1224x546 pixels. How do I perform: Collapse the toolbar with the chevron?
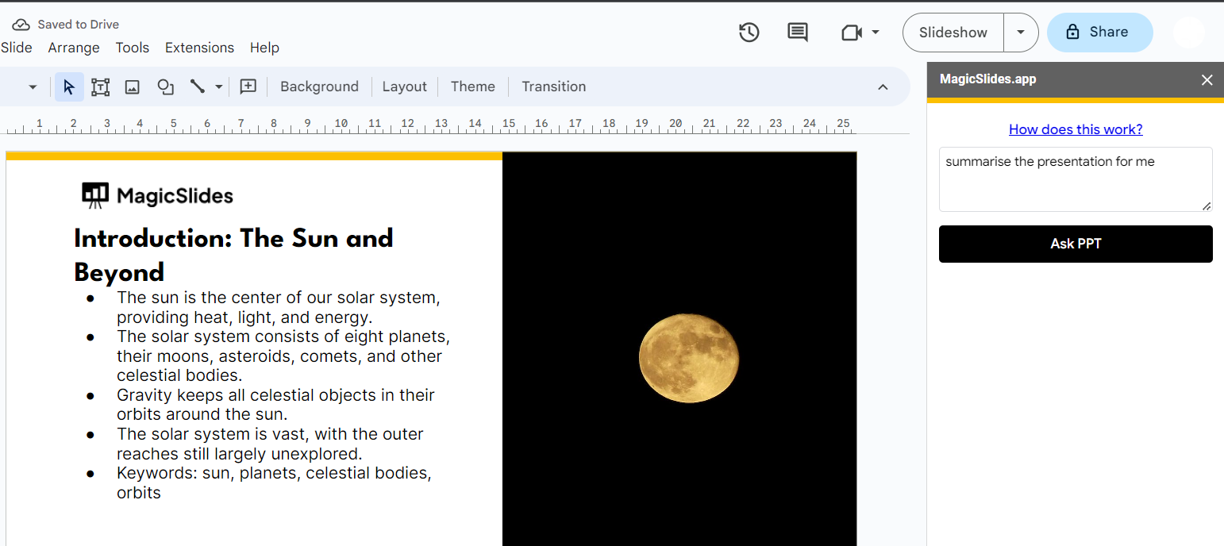tap(883, 87)
